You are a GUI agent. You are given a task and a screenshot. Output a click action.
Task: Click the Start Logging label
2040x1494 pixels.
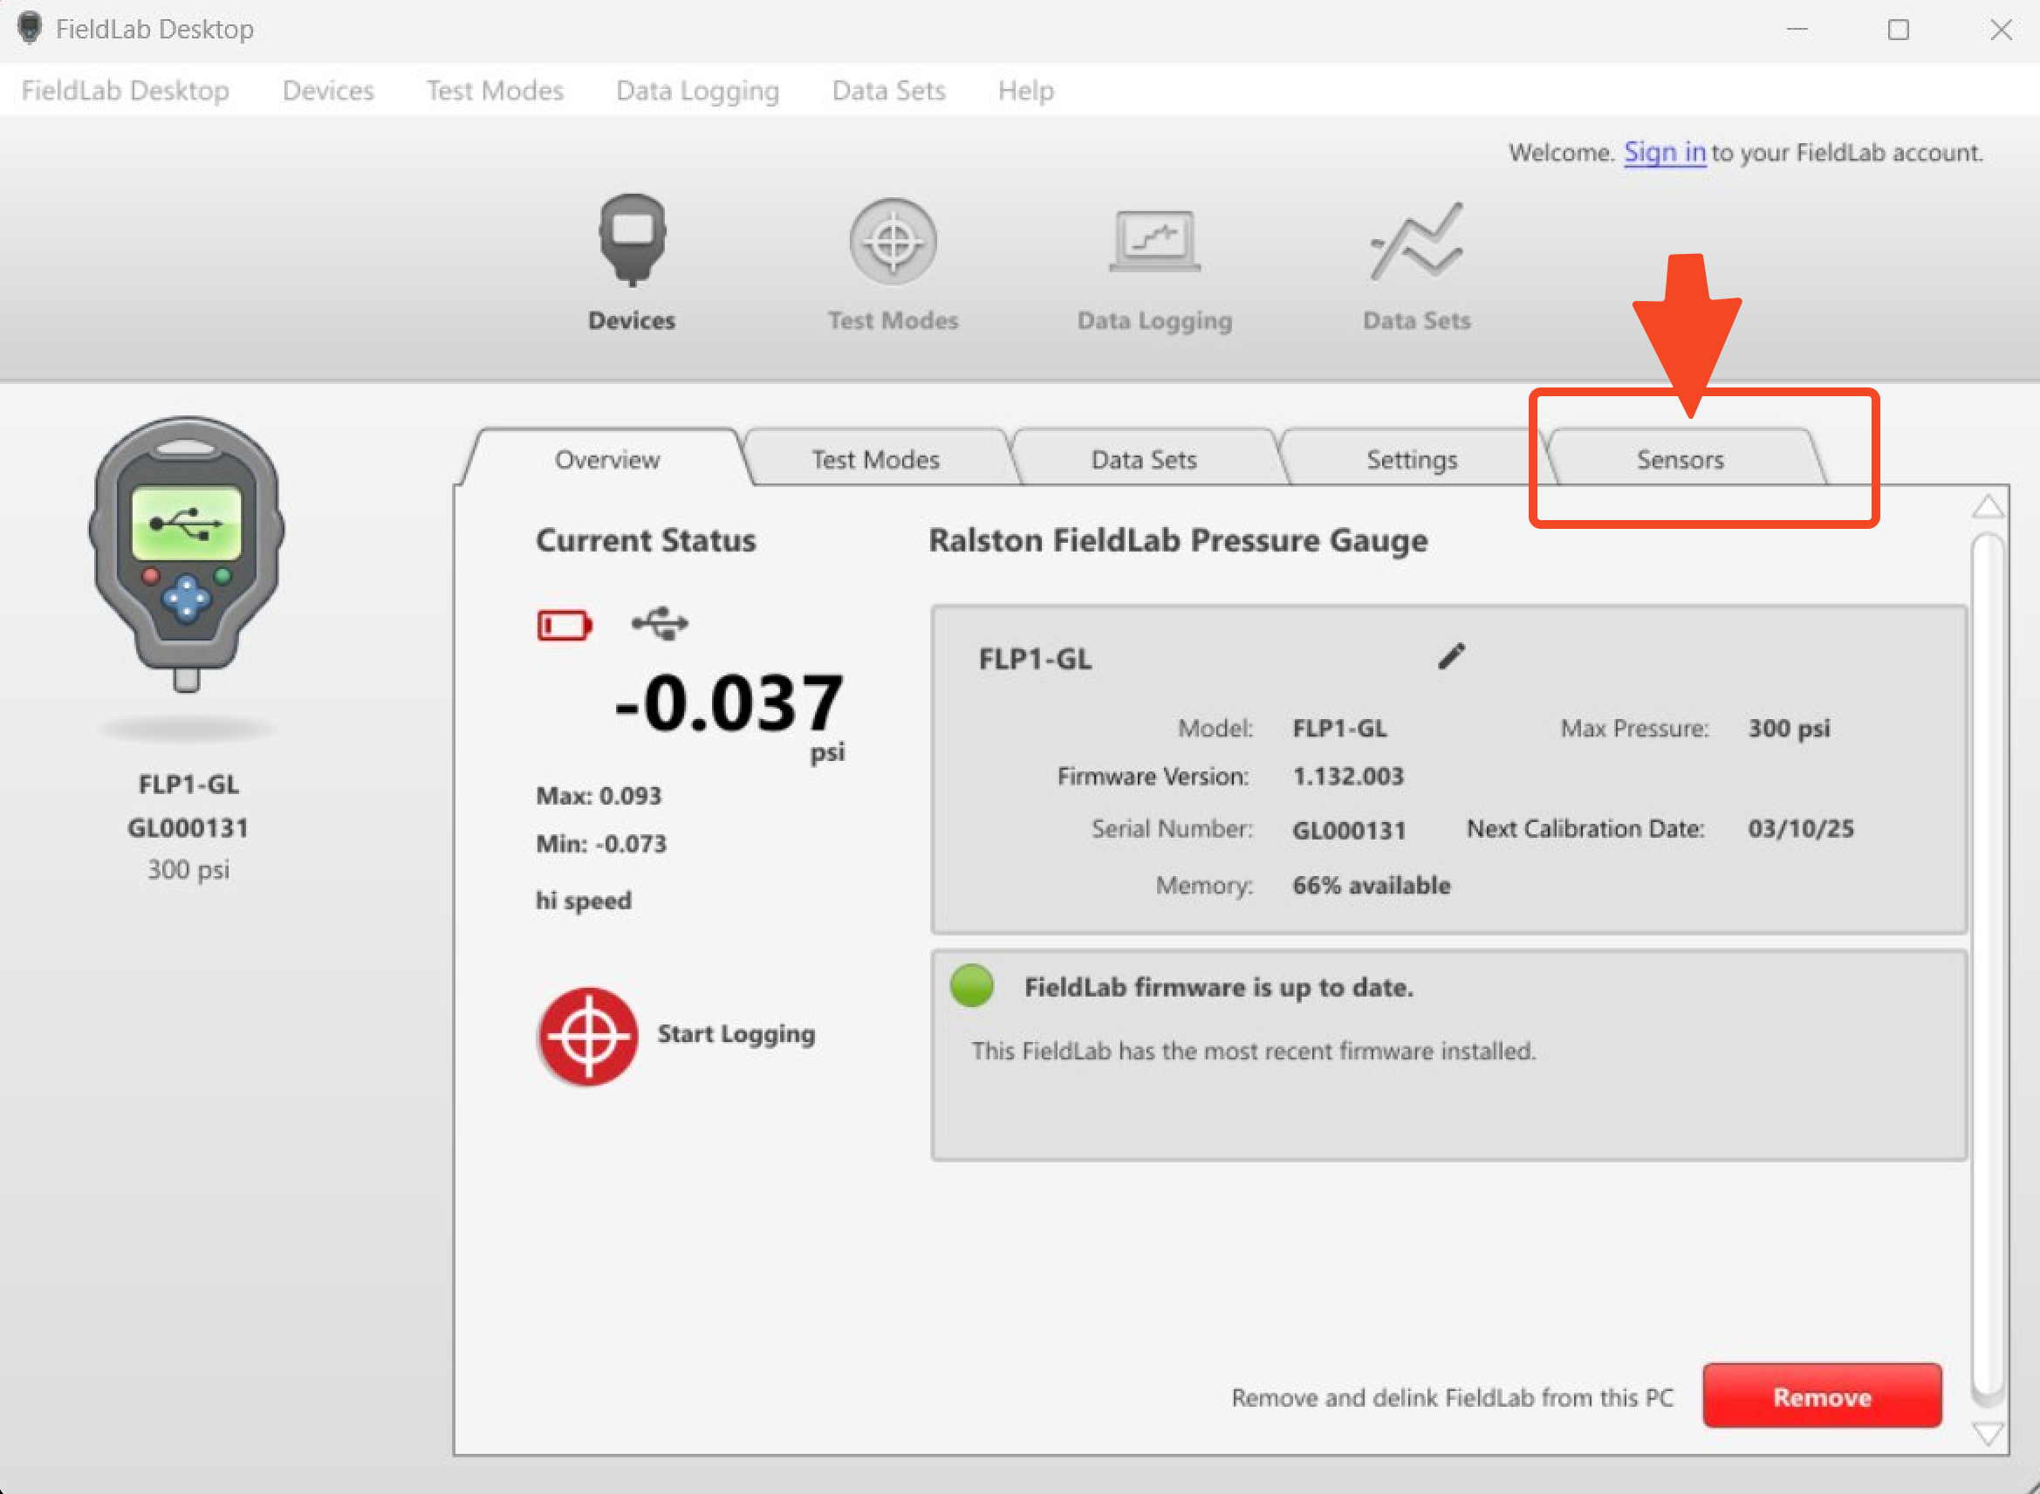coord(736,1034)
